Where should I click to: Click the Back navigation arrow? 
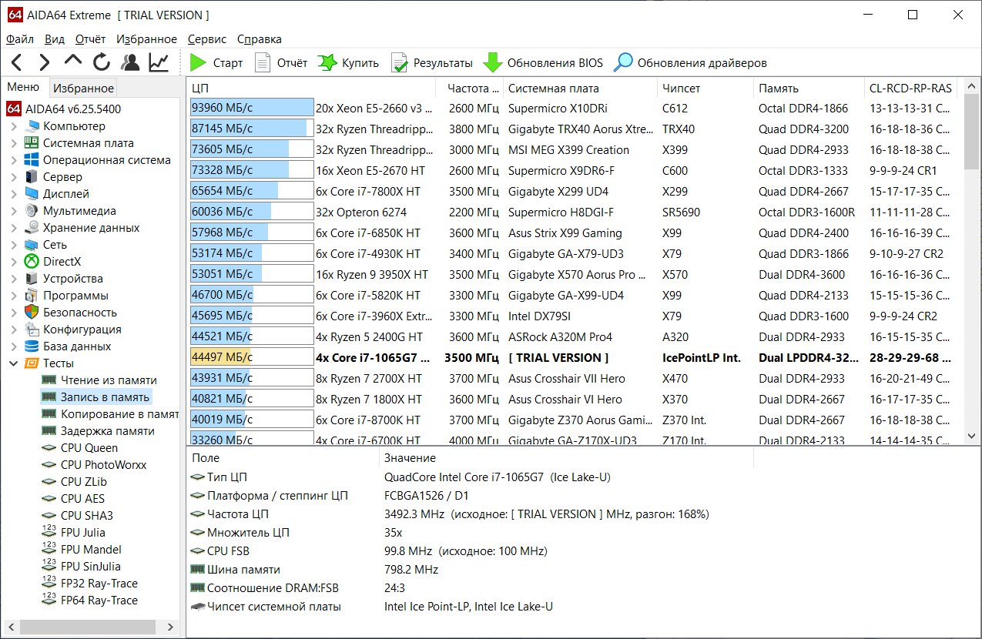(x=16, y=62)
